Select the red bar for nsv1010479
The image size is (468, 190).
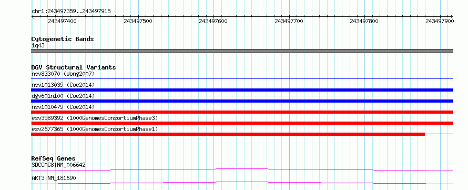(242, 112)
